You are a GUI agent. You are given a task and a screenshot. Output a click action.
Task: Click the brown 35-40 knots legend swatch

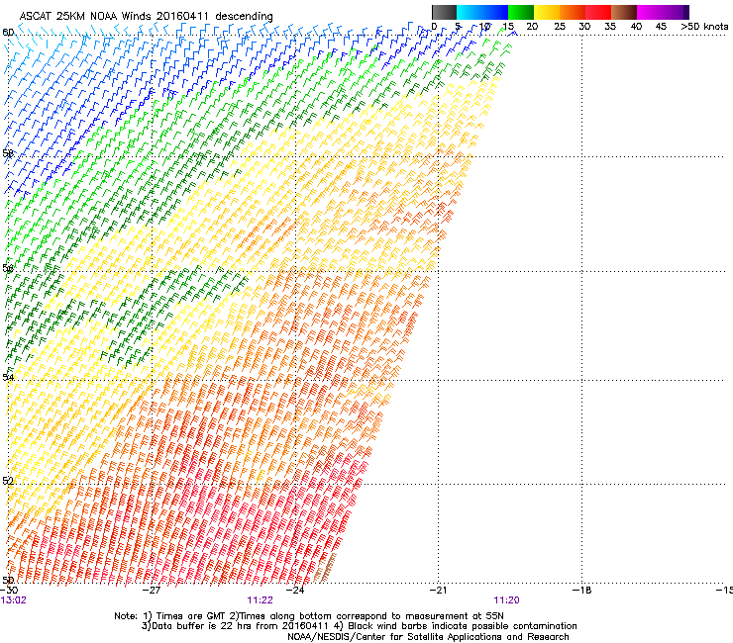(624, 12)
